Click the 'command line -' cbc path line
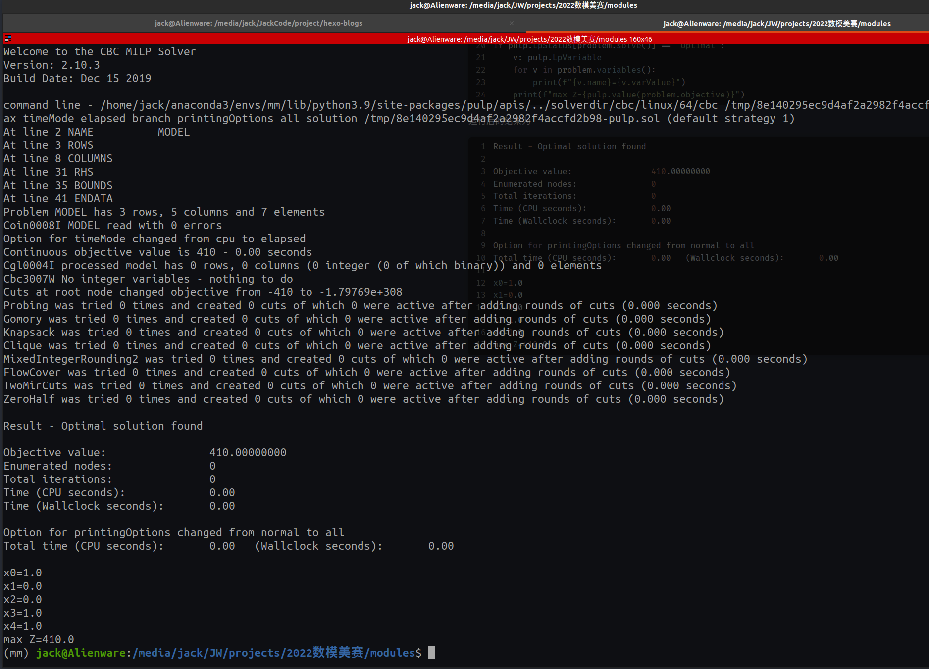The width and height of the screenshot is (929, 669). 465,105
